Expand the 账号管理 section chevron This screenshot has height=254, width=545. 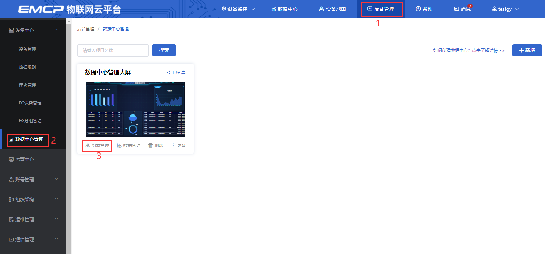coord(56,179)
